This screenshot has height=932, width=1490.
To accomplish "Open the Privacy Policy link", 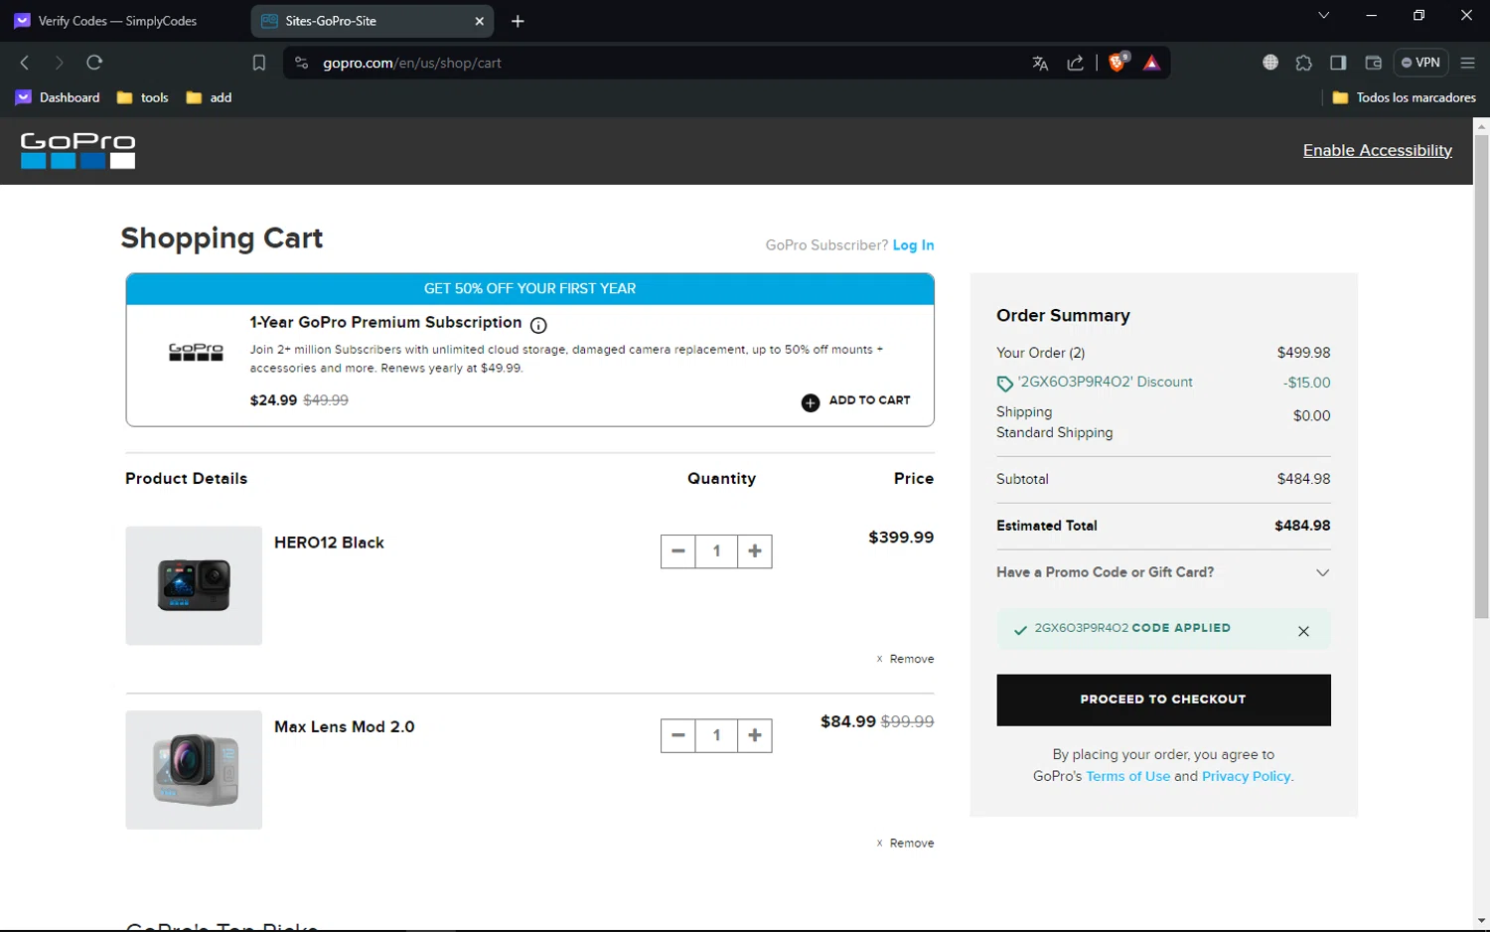I will pos(1247,776).
